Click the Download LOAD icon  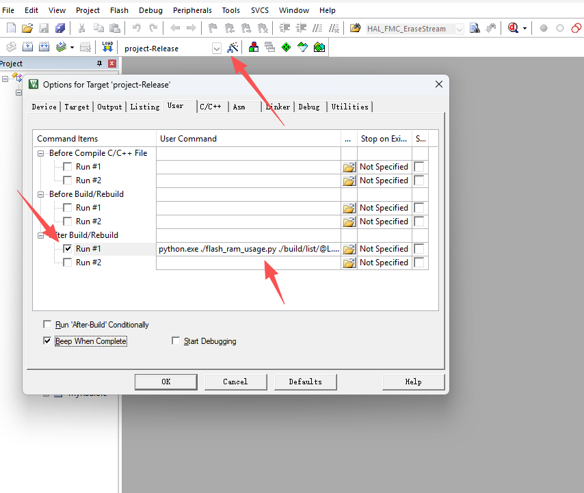click(x=107, y=47)
